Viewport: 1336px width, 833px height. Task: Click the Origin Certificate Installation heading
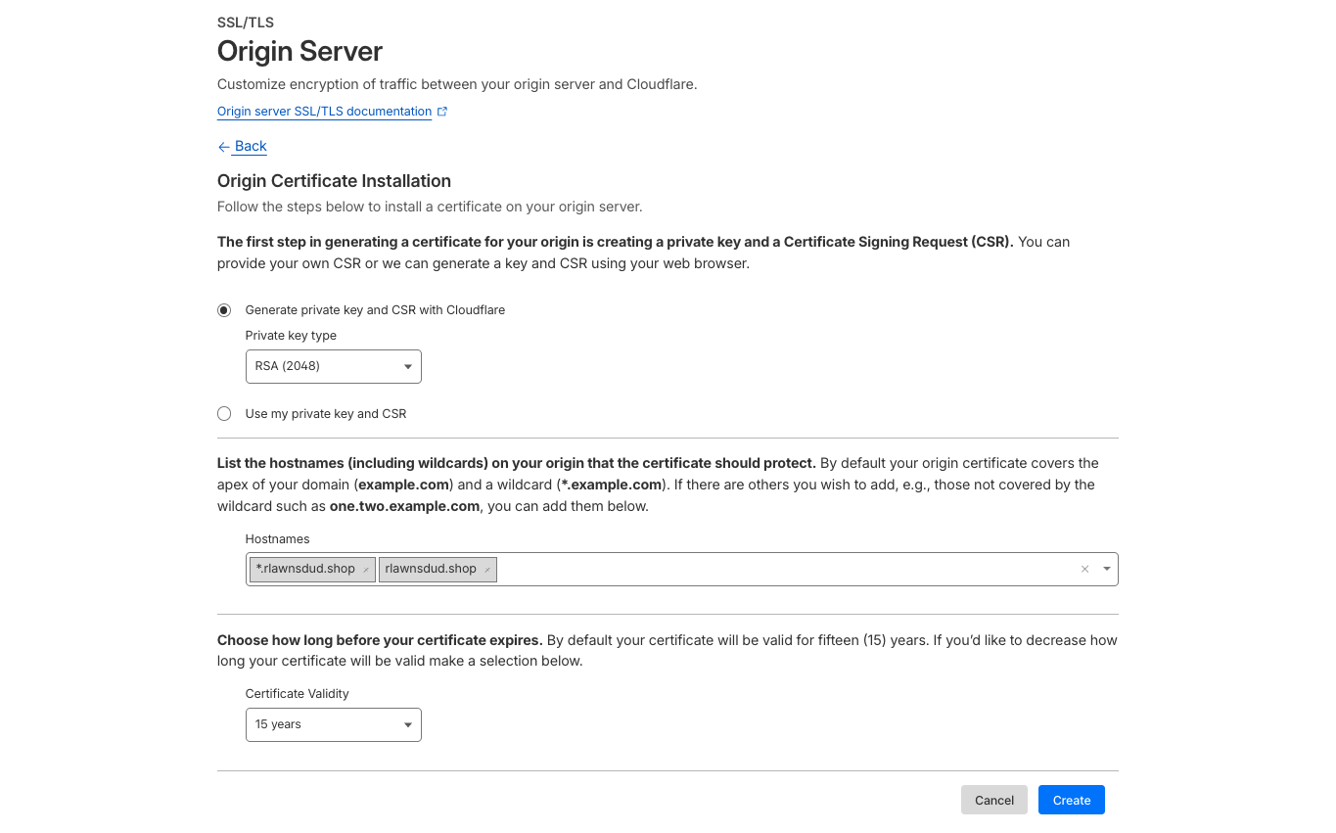point(334,181)
